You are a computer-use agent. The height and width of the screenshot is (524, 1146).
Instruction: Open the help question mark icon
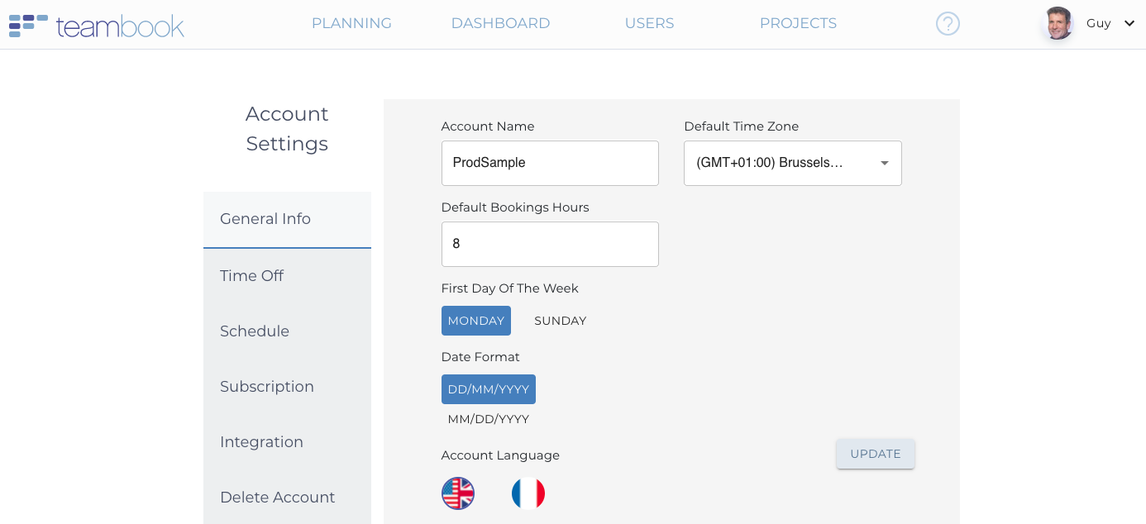pyautogui.click(x=948, y=24)
